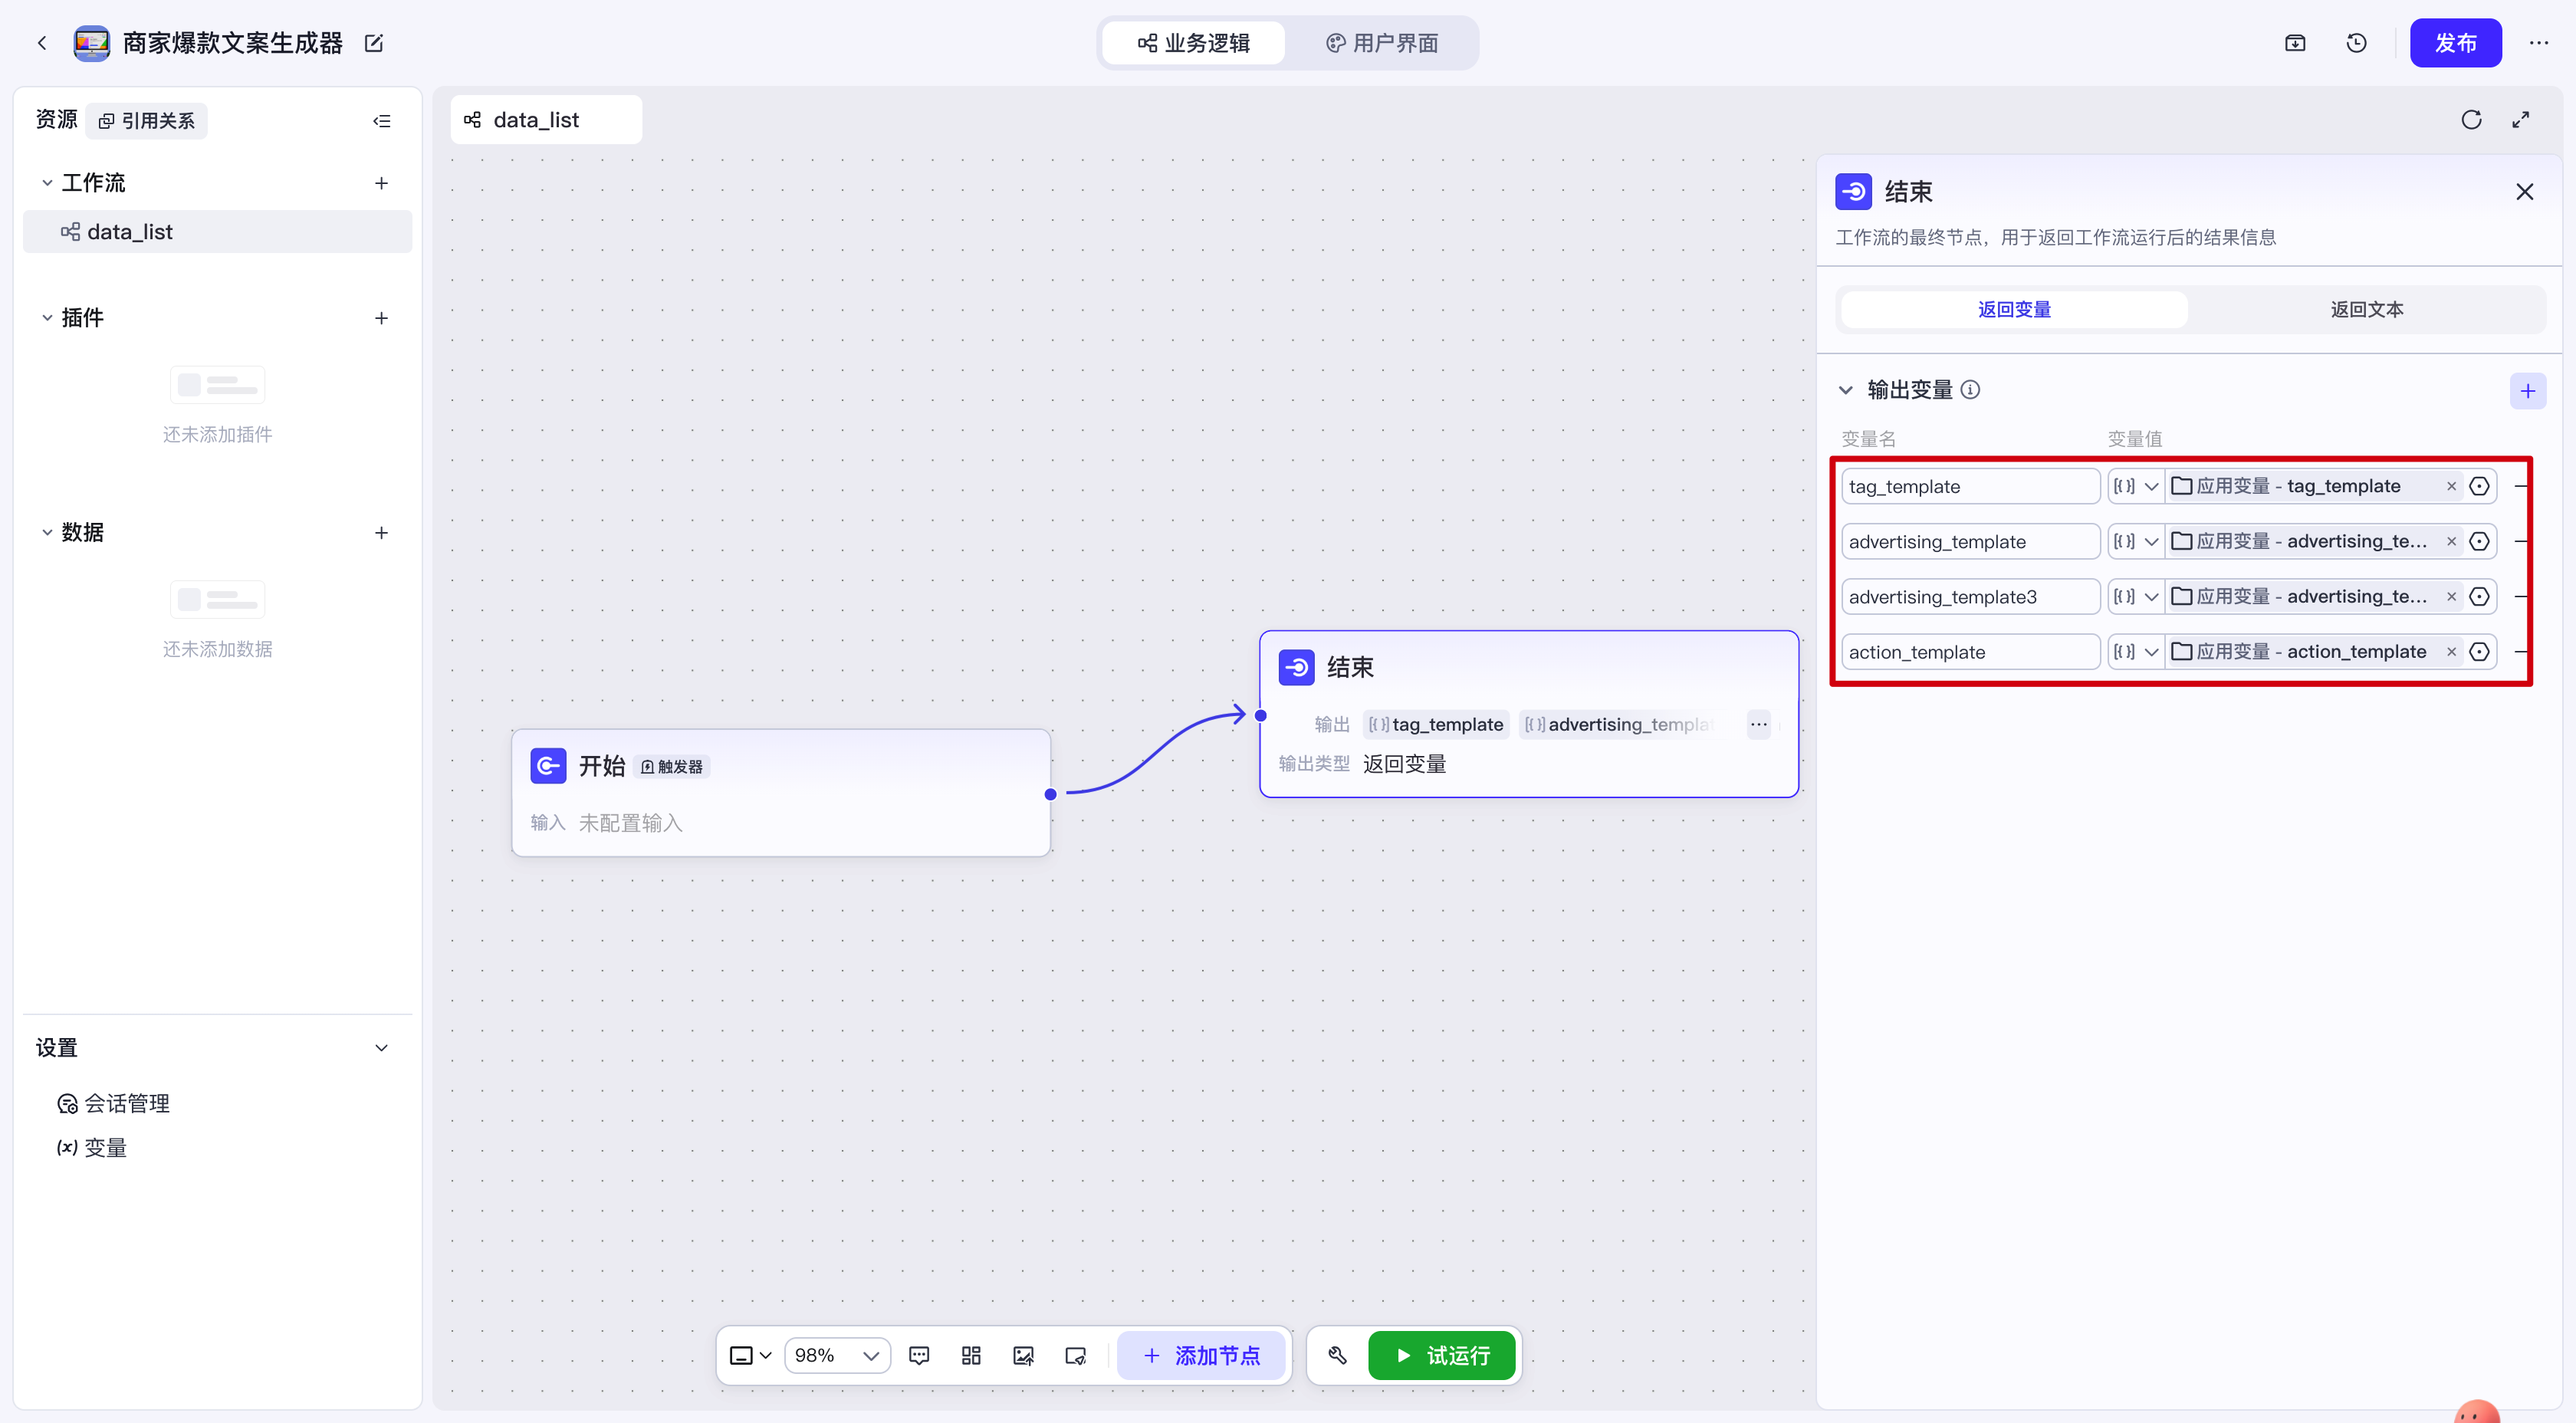The image size is (2576, 1423).
Task: Click the edit app name pencil icon
Action: (x=374, y=43)
